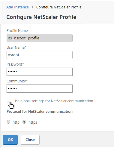The width and height of the screenshot is (114, 148).
Task: Click the http label text
Action: click(16, 122)
